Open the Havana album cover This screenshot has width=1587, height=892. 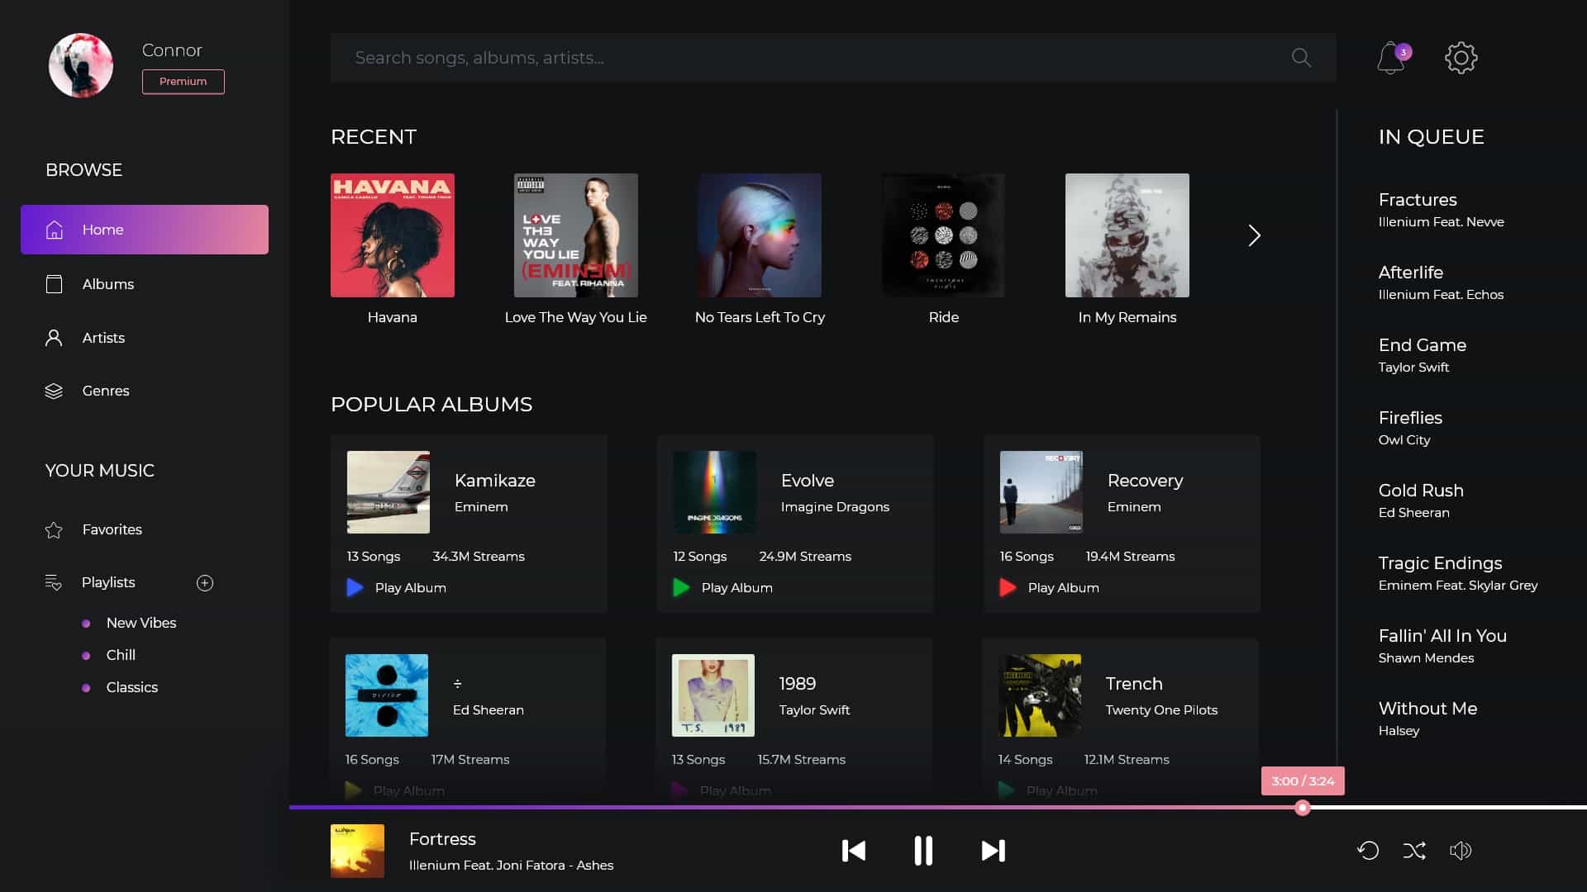(x=392, y=235)
